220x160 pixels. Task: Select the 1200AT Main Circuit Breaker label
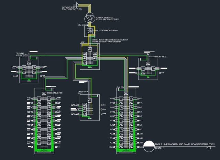click(108, 30)
